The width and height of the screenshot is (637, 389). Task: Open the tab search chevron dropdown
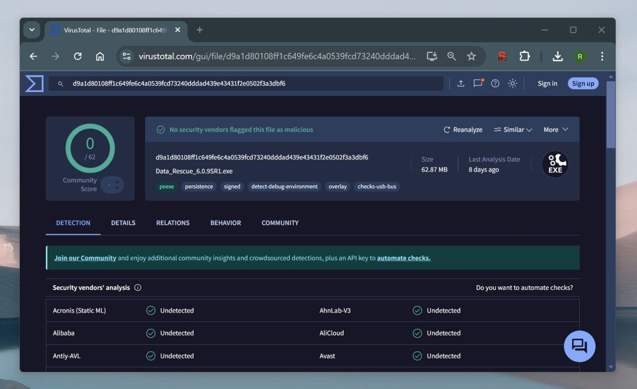pos(32,30)
